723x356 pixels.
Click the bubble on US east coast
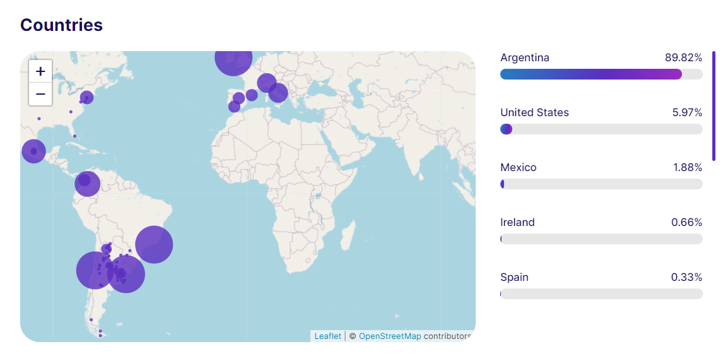86,97
